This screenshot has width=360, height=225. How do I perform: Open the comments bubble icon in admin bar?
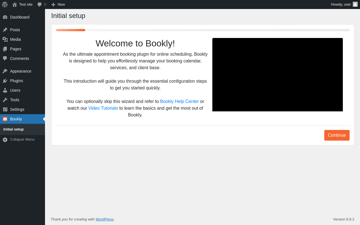pyautogui.click(x=39, y=4)
